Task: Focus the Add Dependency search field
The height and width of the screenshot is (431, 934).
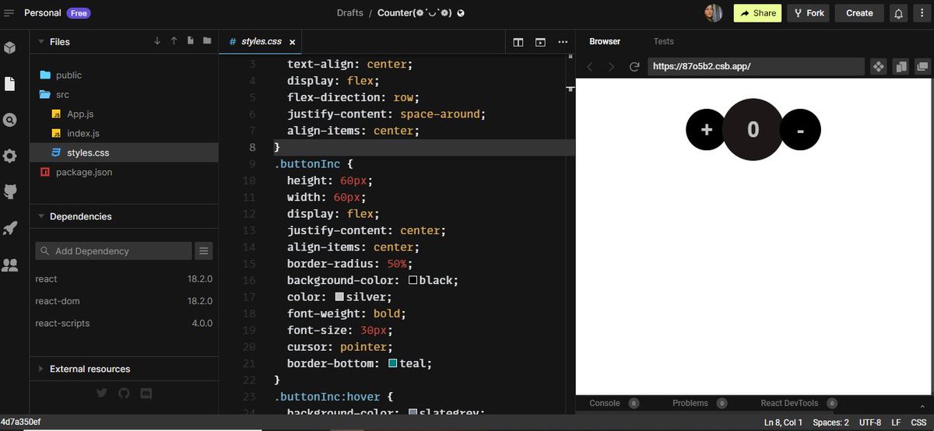Action: pos(114,251)
